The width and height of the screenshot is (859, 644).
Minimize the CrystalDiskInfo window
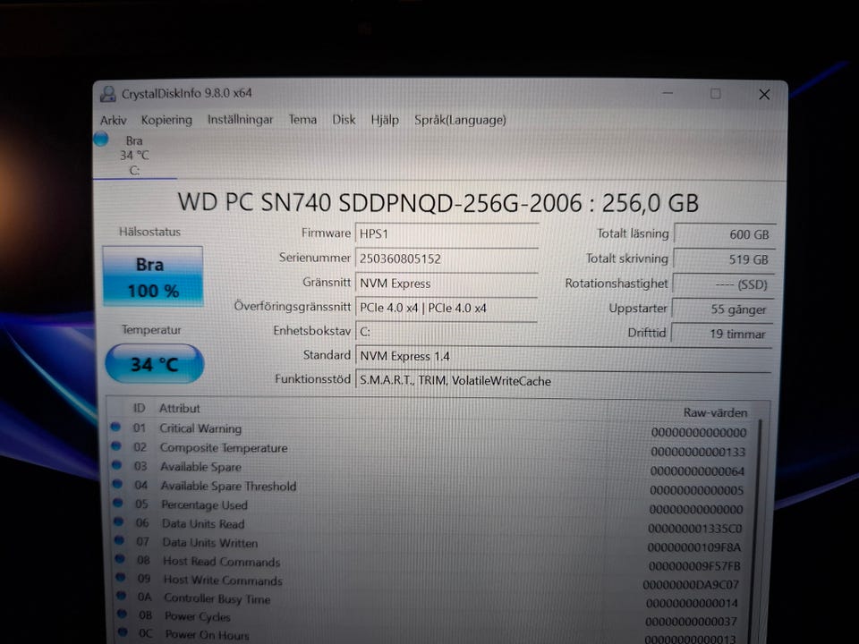668,94
